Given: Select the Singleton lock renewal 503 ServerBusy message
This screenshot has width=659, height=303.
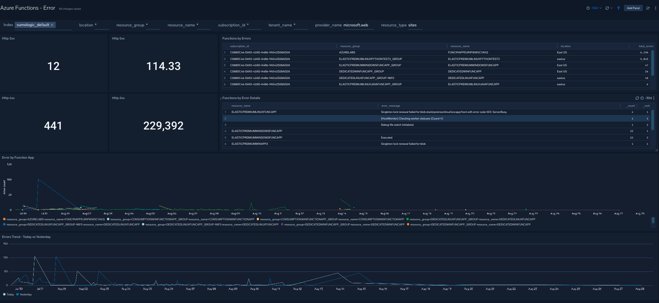Looking at the screenshot, I should (444, 112).
